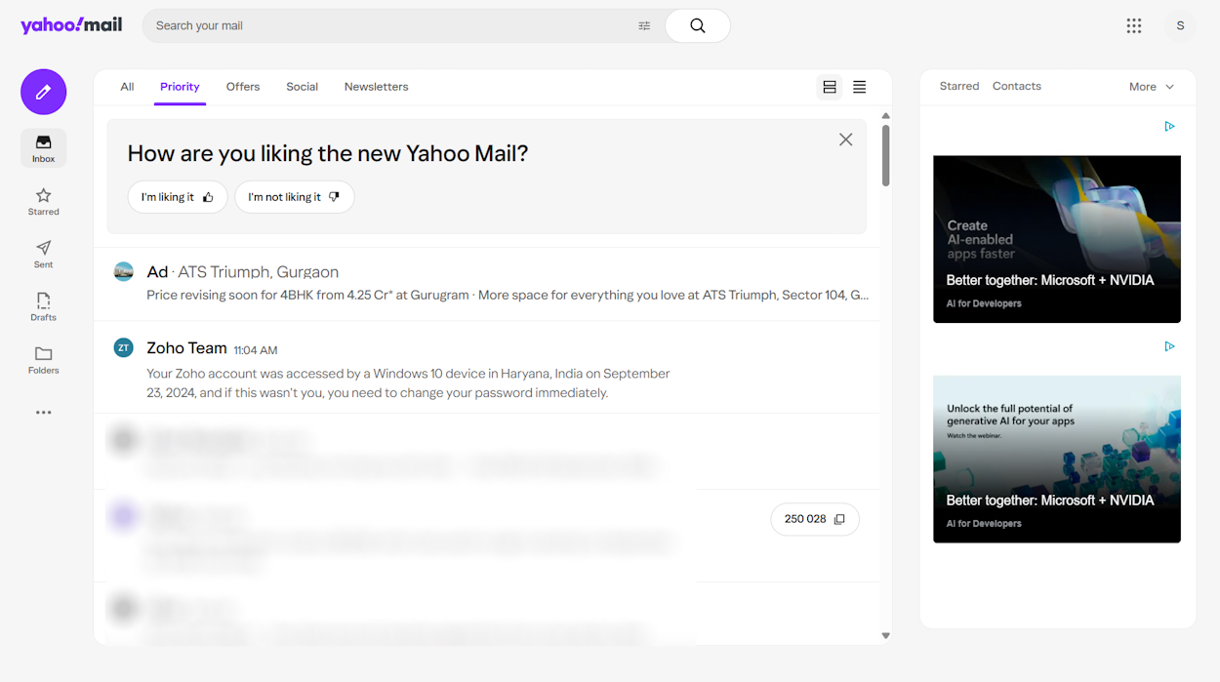Click the magnifying glass search icon

coord(697,25)
